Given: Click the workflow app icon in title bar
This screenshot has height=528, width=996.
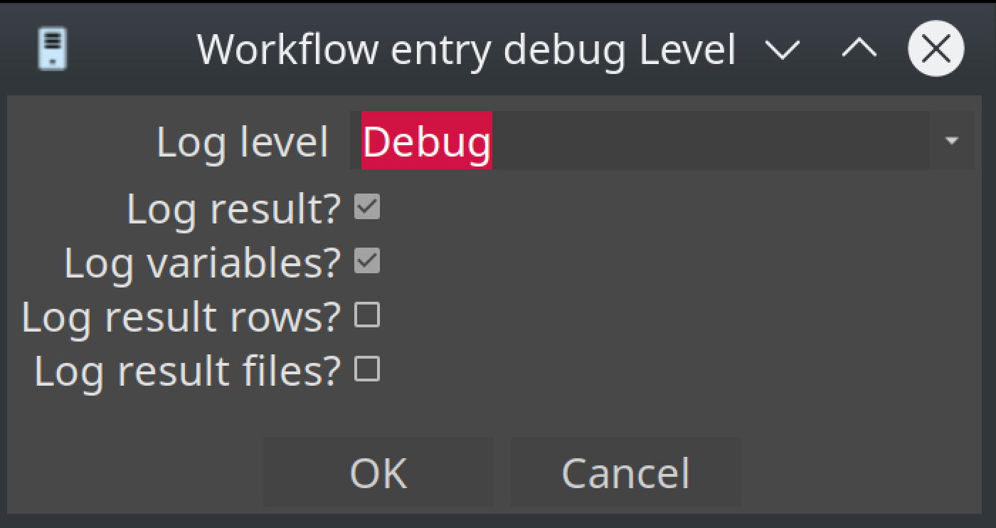Looking at the screenshot, I should pyautogui.click(x=52, y=49).
